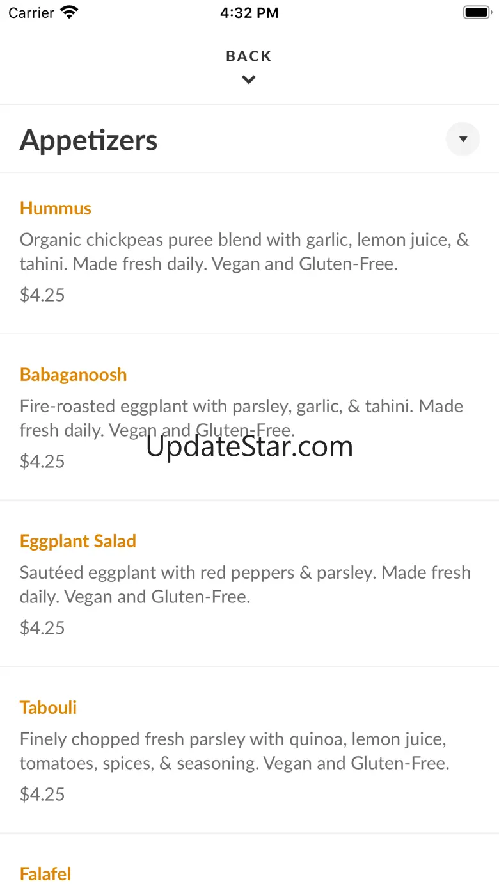
Task: Open the Appetizers category dropdown arrow
Action: 463,139
